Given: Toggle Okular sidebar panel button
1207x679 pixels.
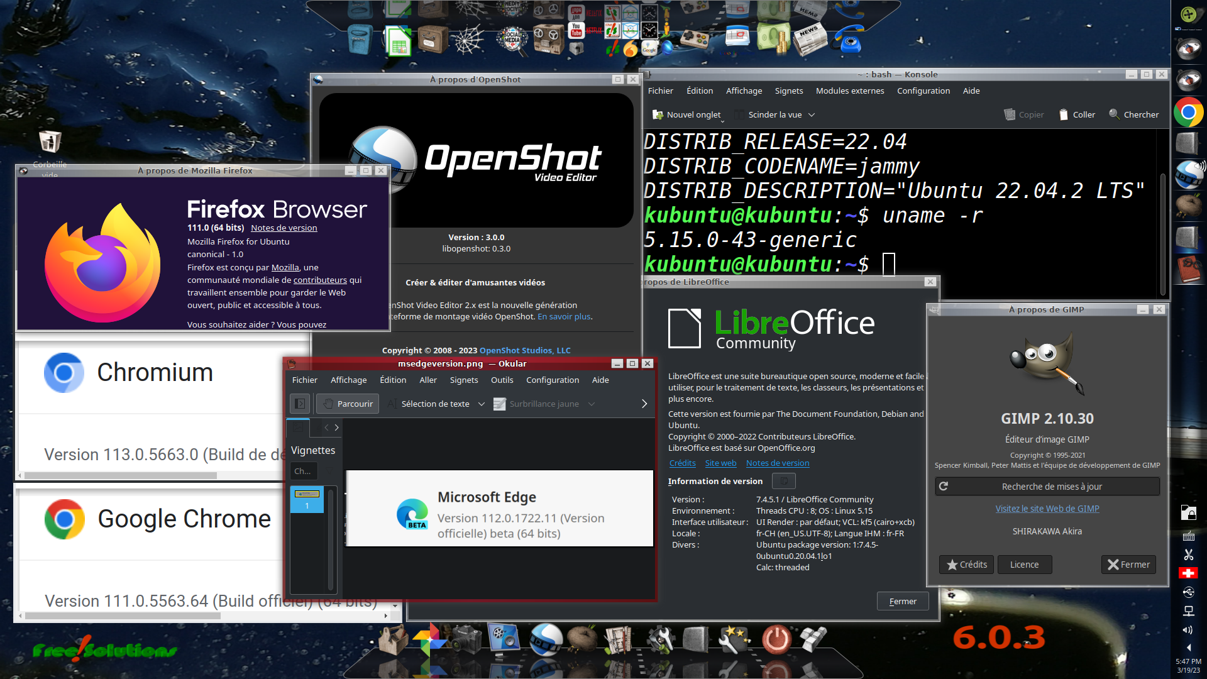Looking at the screenshot, I should [x=300, y=404].
